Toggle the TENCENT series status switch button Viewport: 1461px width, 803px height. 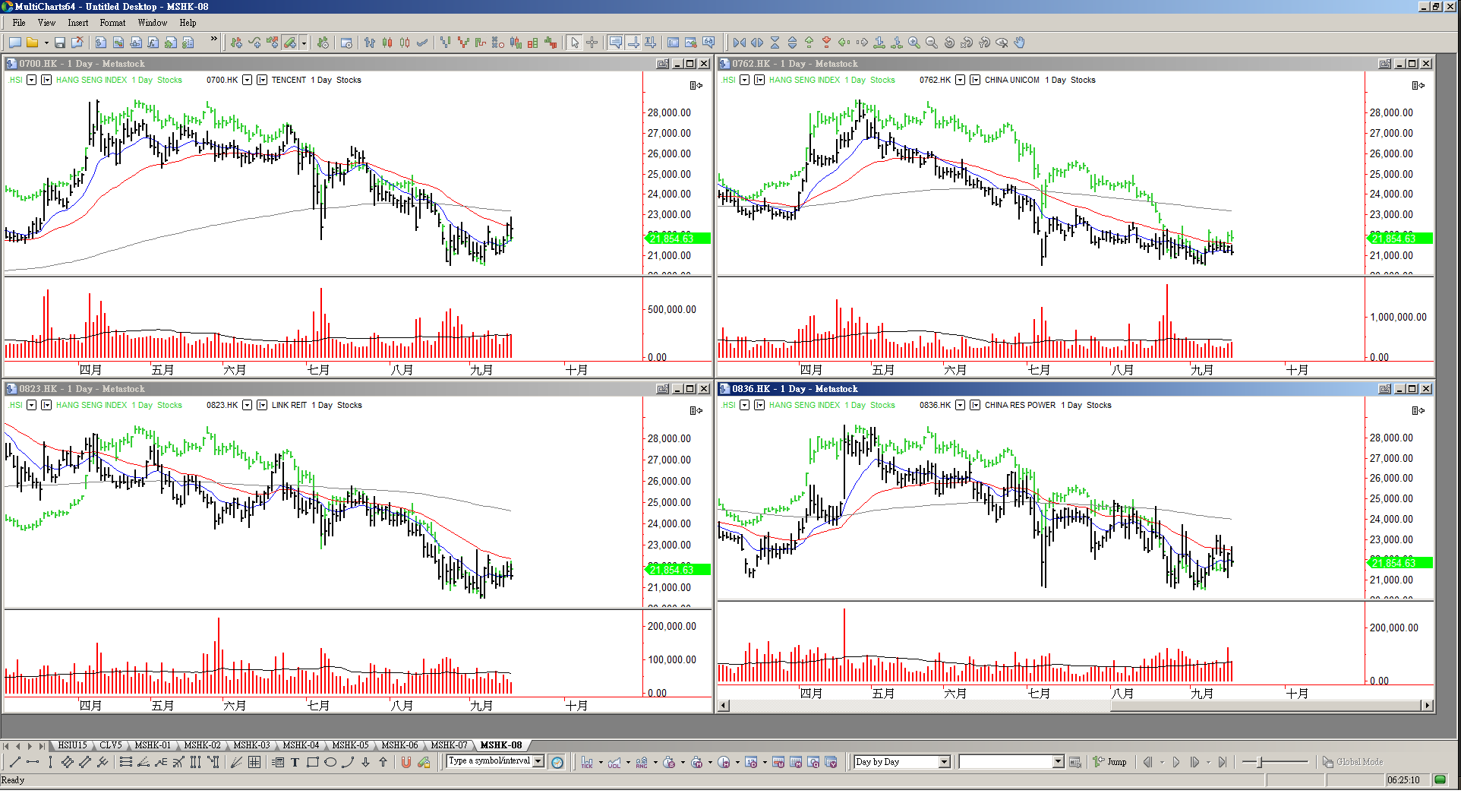click(262, 80)
